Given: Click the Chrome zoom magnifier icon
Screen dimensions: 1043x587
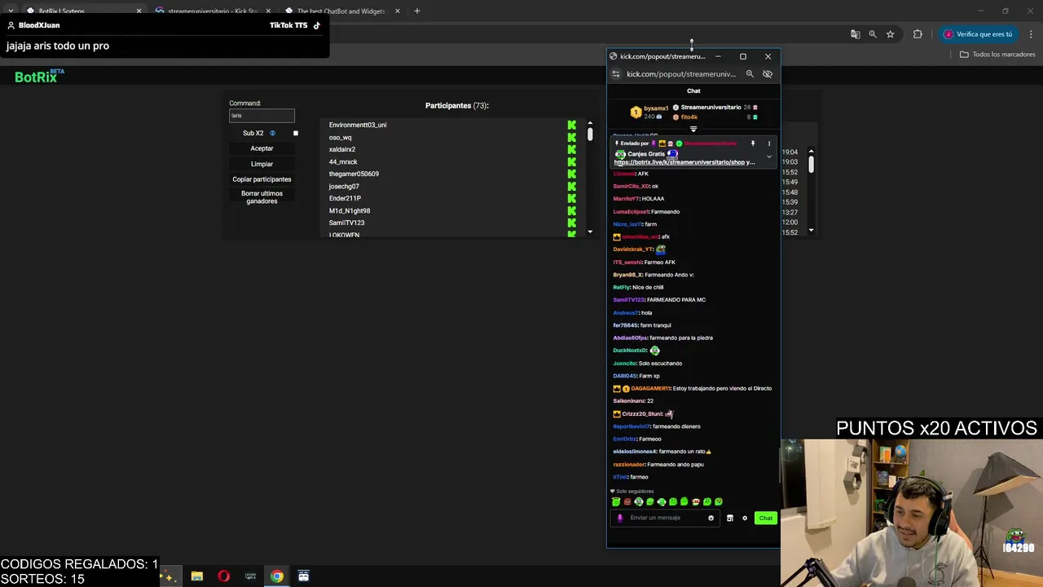Looking at the screenshot, I should [x=873, y=34].
